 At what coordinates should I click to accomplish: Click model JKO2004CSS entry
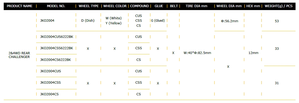click(50, 83)
